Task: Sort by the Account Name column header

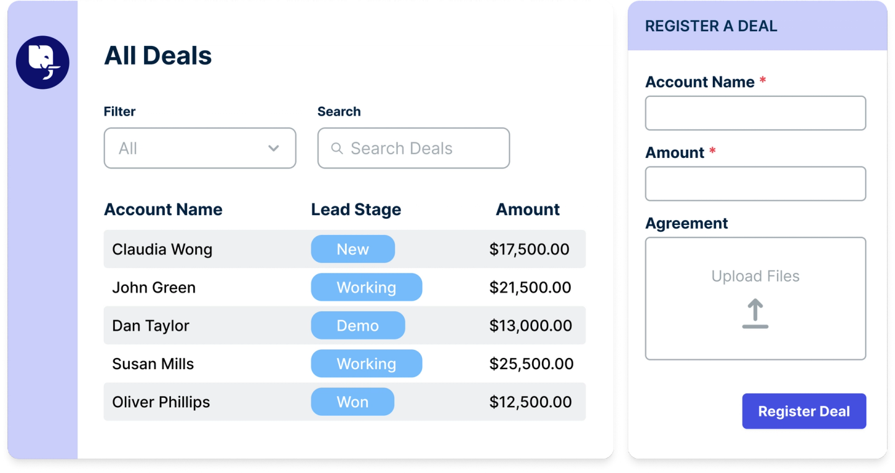Action: [x=163, y=209]
